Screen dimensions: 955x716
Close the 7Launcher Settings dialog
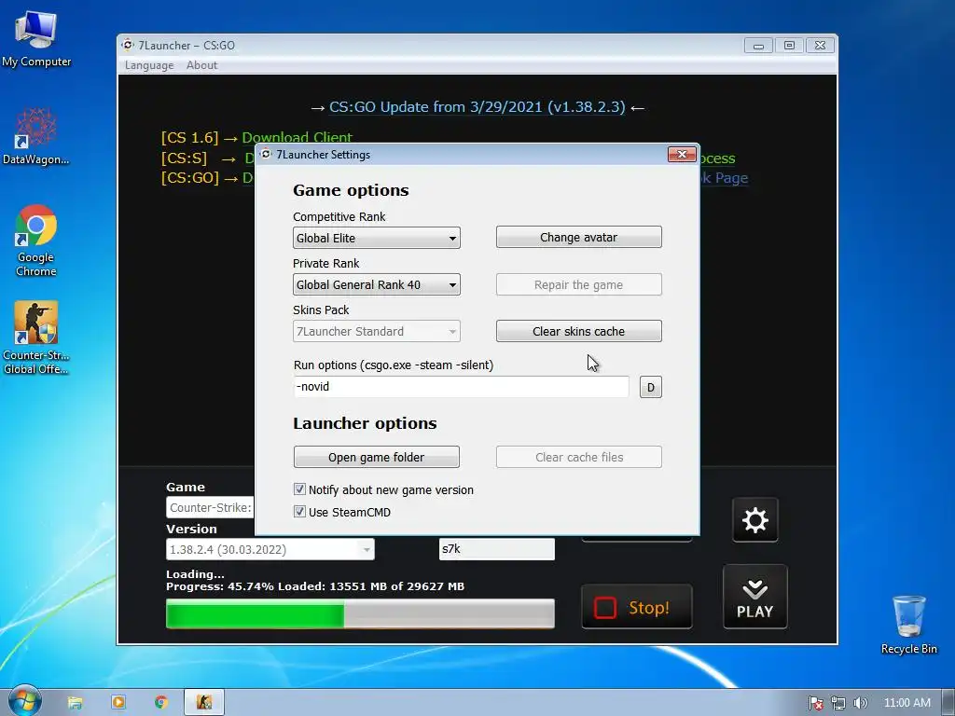tap(682, 155)
